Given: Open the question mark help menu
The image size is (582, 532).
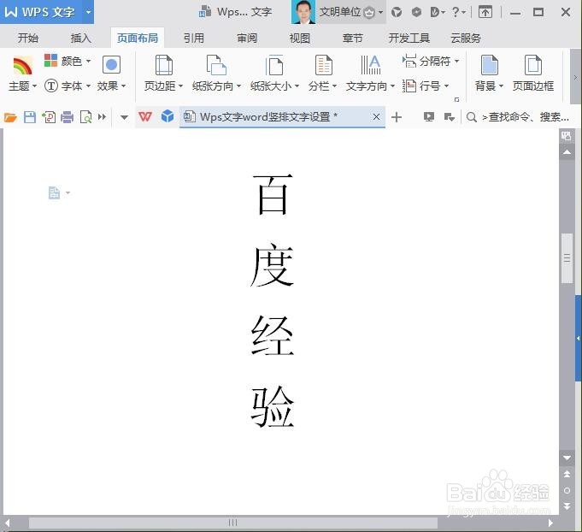Looking at the screenshot, I should point(458,12).
